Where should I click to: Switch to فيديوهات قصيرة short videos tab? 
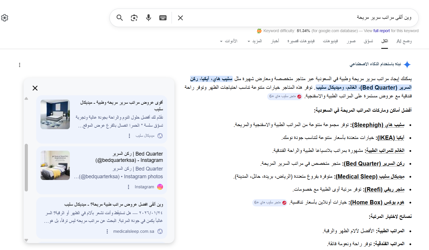[x=301, y=41]
